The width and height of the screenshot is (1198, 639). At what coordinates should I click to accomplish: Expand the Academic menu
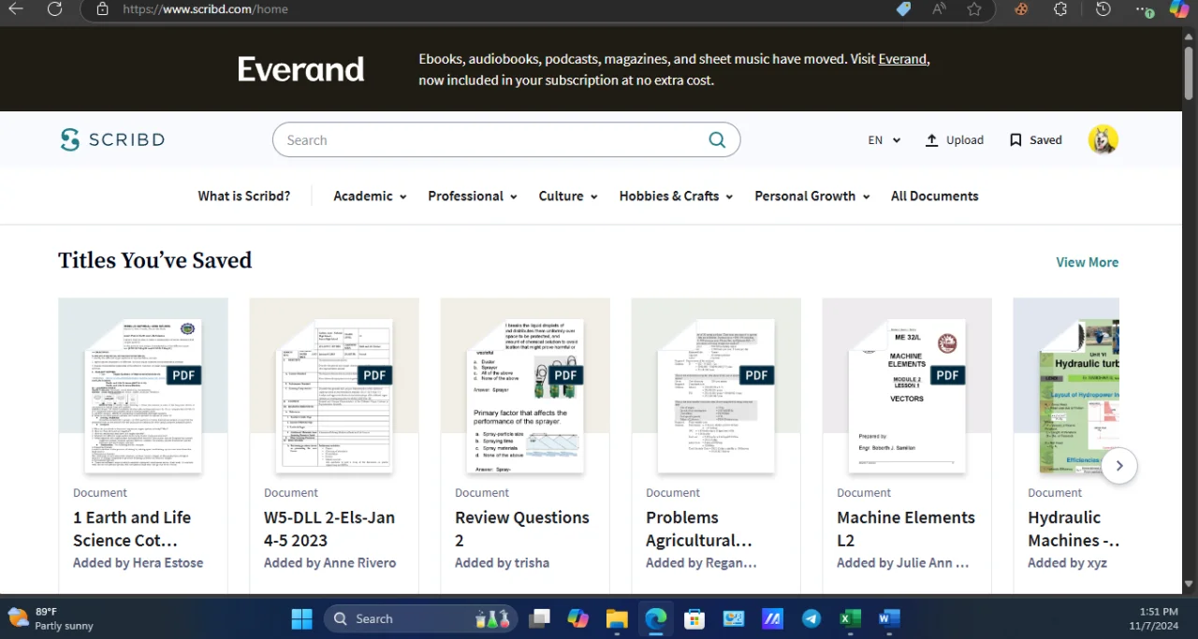coord(370,196)
